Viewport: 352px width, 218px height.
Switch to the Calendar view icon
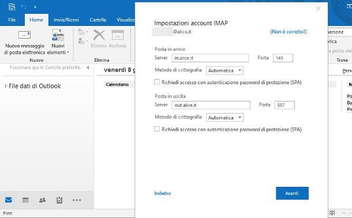pos(25,200)
